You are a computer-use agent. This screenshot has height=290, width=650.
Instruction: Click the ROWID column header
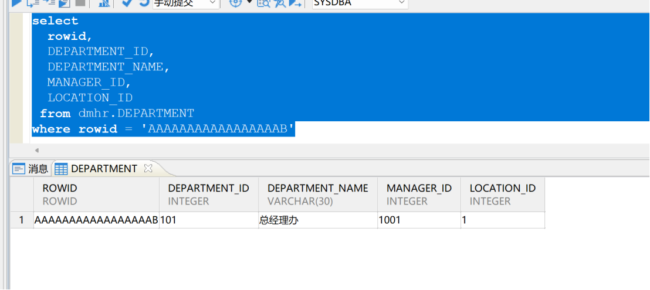[96, 195]
